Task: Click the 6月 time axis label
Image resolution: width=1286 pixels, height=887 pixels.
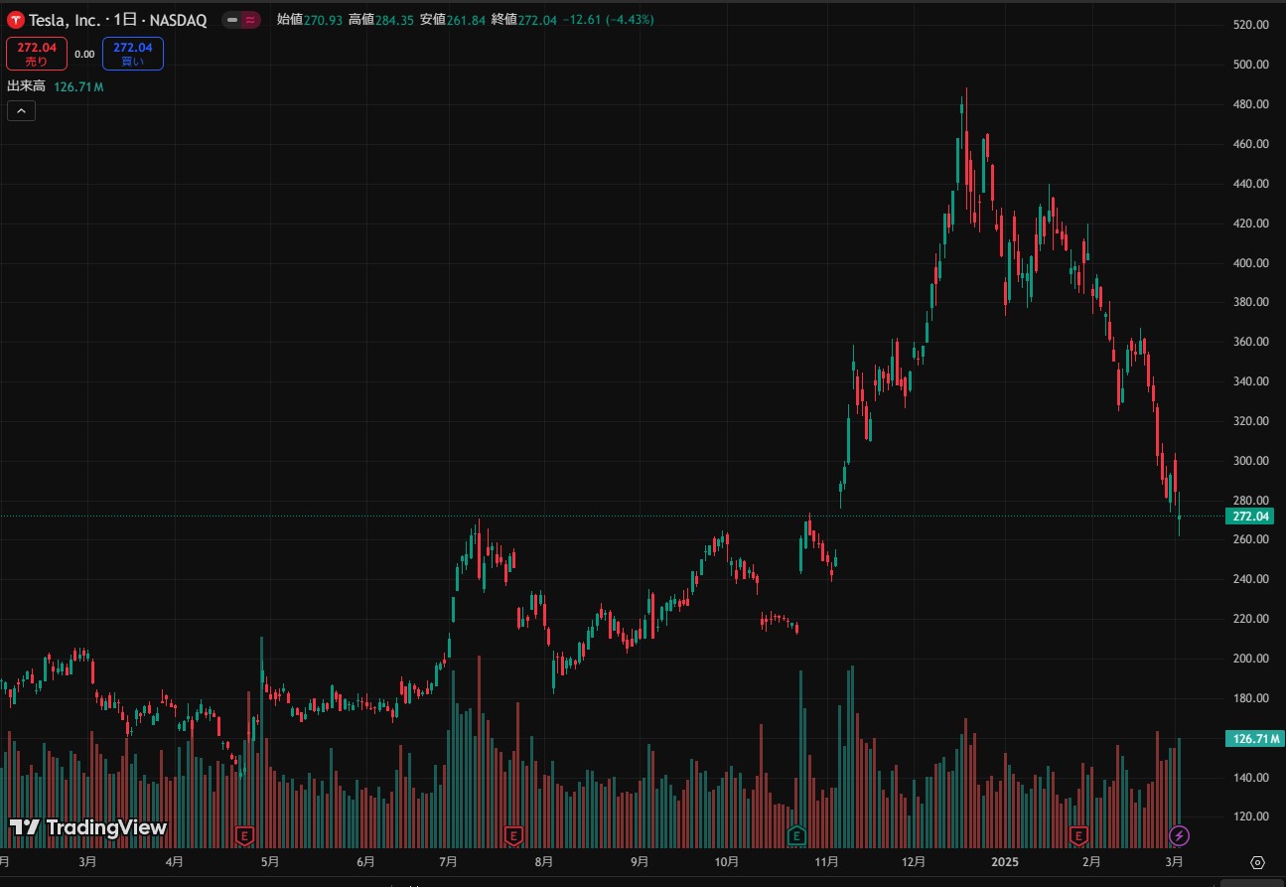Action: pos(365,861)
